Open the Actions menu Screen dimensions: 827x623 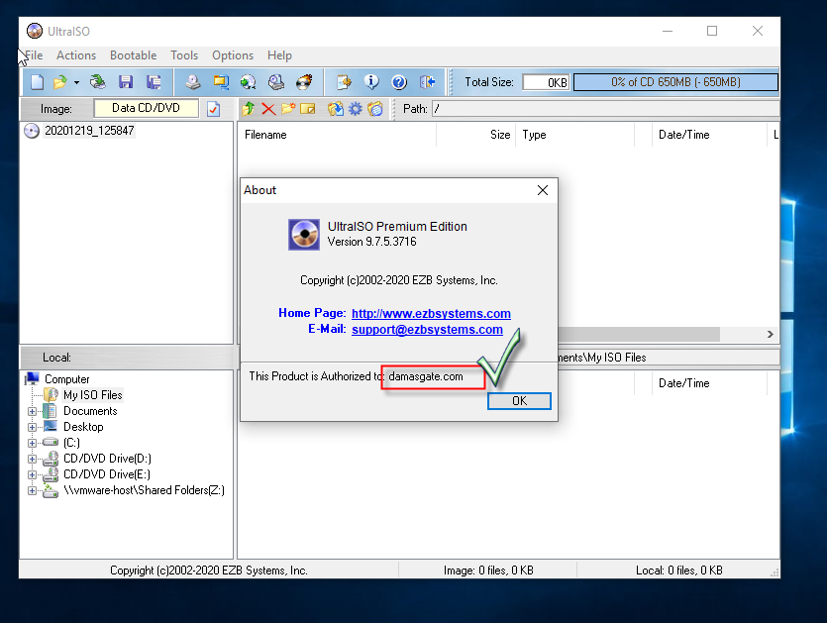click(76, 55)
